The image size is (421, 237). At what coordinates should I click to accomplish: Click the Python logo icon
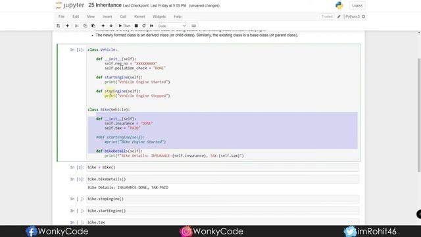point(339,5)
